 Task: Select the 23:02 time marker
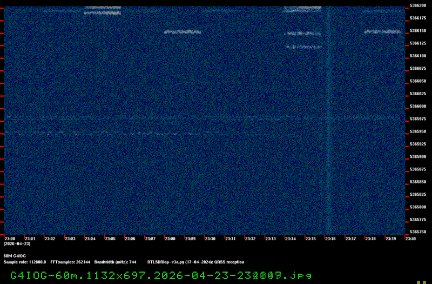pos(50,239)
